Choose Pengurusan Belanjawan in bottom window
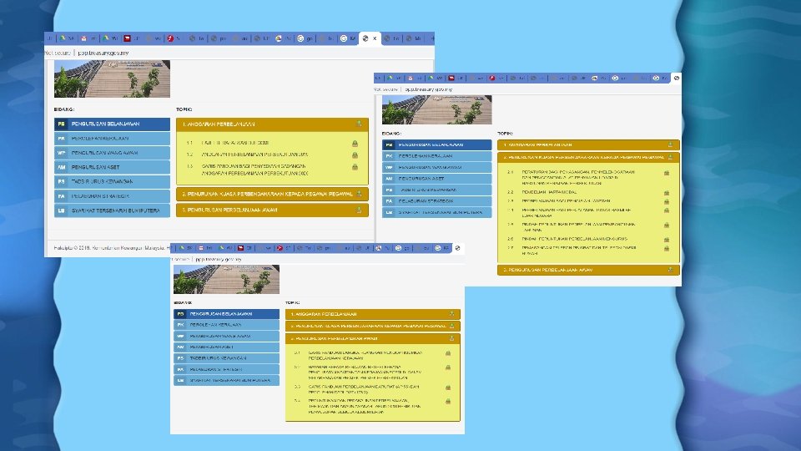Image resolution: width=801 pixels, height=451 pixels. tap(226, 314)
